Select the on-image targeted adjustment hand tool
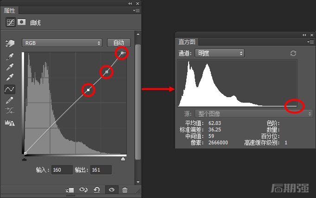The height and width of the screenshot is (198, 316). click(10, 43)
